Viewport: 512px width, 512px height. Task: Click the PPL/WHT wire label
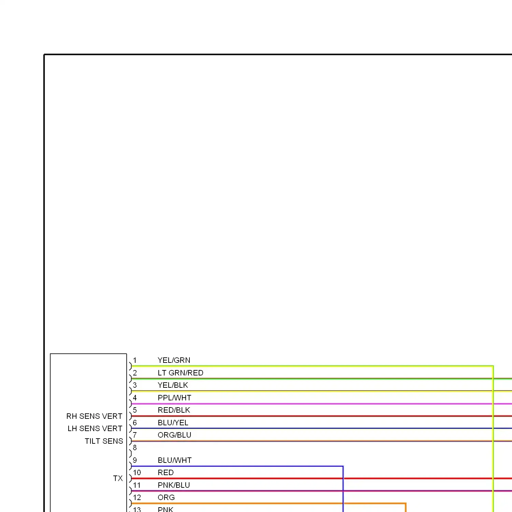point(174,398)
